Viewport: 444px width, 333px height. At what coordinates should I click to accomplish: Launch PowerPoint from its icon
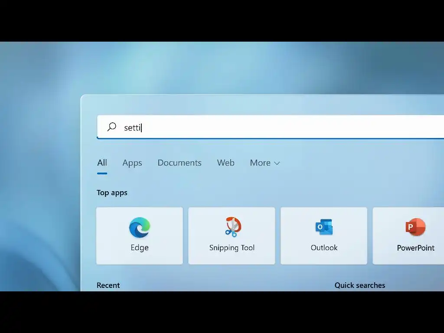point(415,227)
